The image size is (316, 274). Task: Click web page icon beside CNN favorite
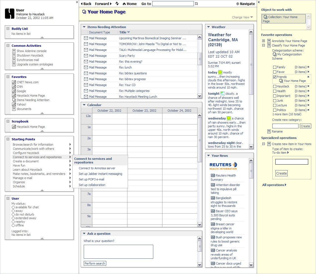[x=14, y=87]
